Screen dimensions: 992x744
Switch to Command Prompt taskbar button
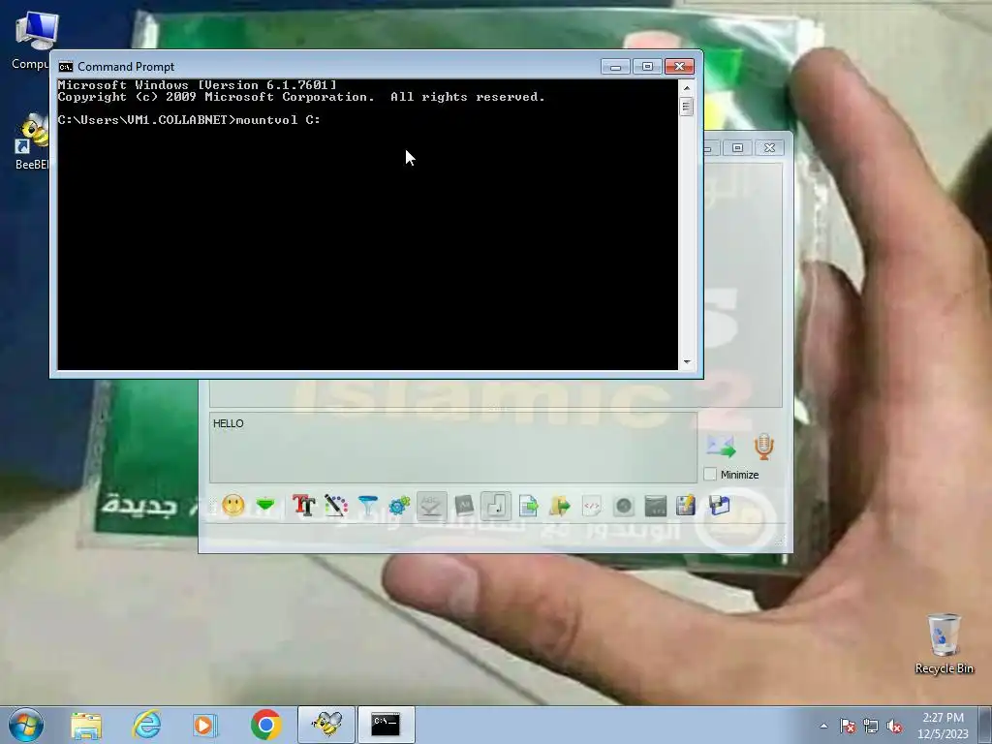pyautogui.click(x=386, y=725)
